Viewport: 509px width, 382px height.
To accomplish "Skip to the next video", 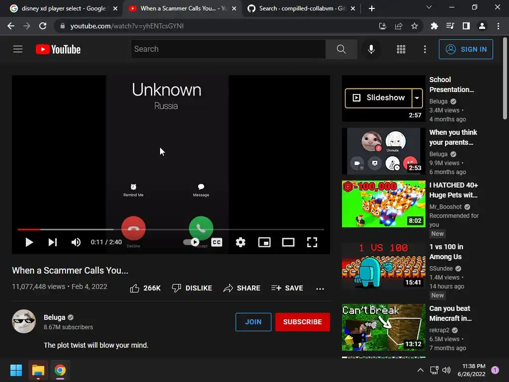I will [x=53, y=242].
